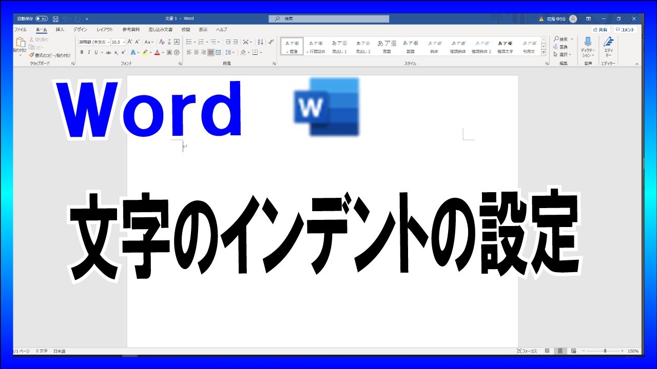Click the Comments button
The height and width of the screenshot is (369, 657).
626,30
